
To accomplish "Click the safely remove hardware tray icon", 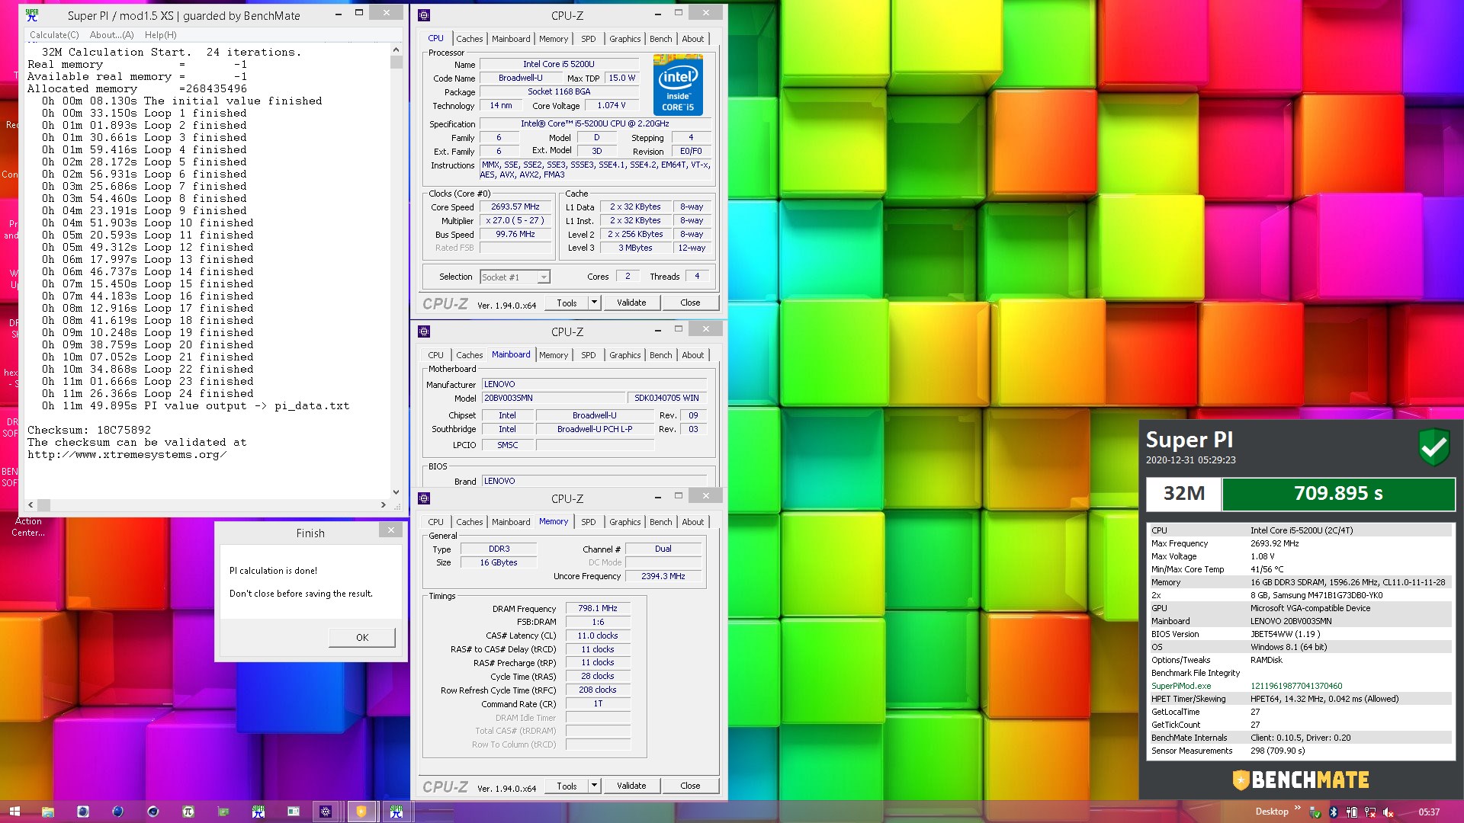I will (1315, 812).
